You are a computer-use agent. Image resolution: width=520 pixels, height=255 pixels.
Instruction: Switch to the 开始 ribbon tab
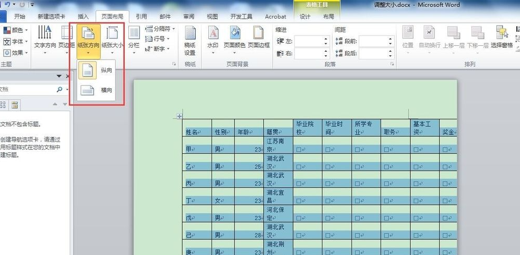click(x=19, y=17)
